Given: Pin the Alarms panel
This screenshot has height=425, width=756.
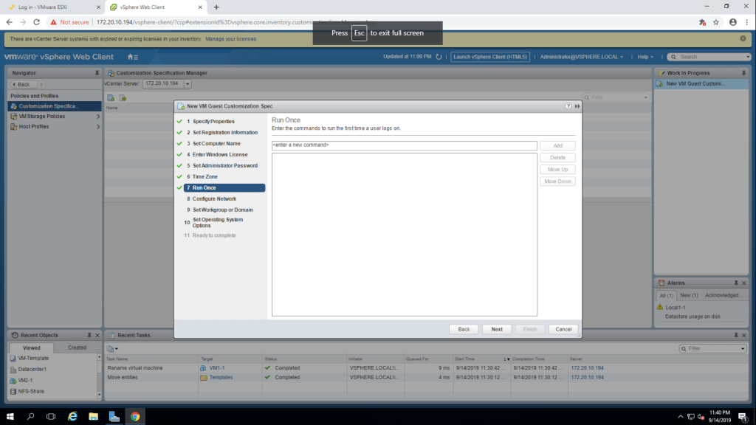Looking at the screenshot, I should click(735, 283).
